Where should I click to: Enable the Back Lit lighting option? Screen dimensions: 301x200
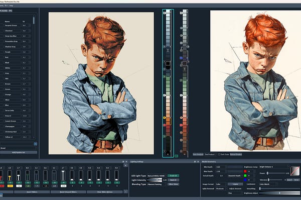tap(174, 180)
